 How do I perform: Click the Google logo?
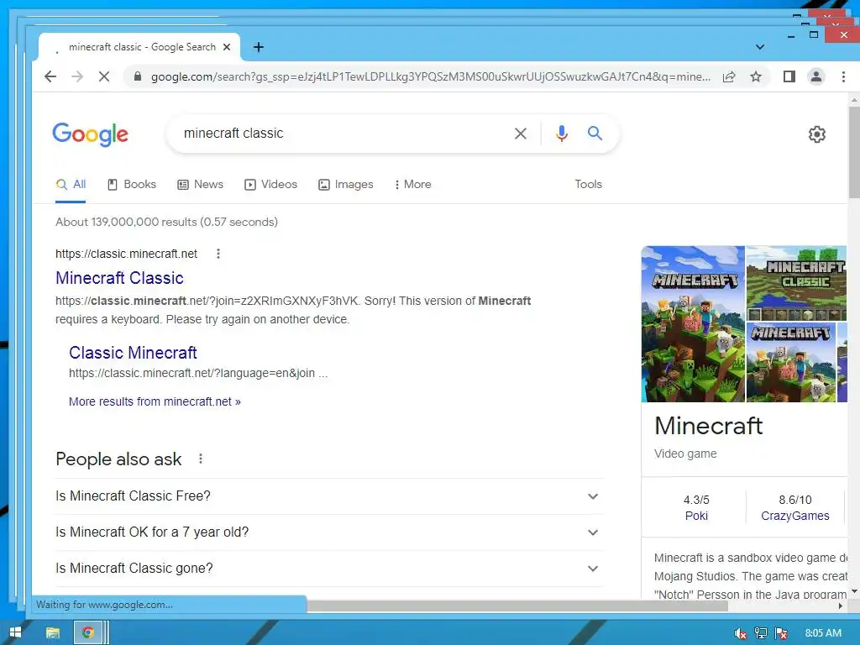[91, 134]
